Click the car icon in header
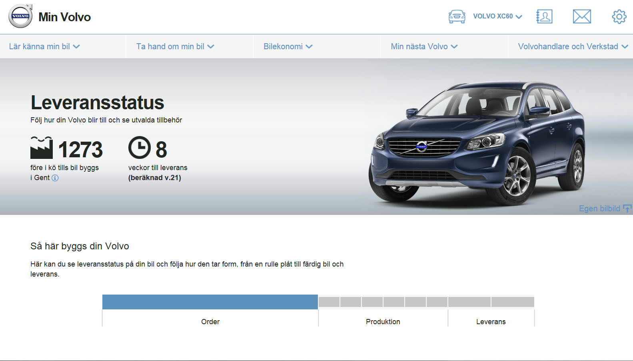Screen dimensions: 633x361 [457, 16]
